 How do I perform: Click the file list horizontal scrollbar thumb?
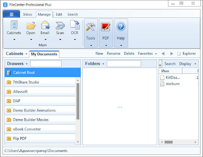168,142
